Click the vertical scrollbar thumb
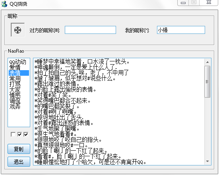The height and width of the screenshot is (175, 219). (x=207, y=82)
